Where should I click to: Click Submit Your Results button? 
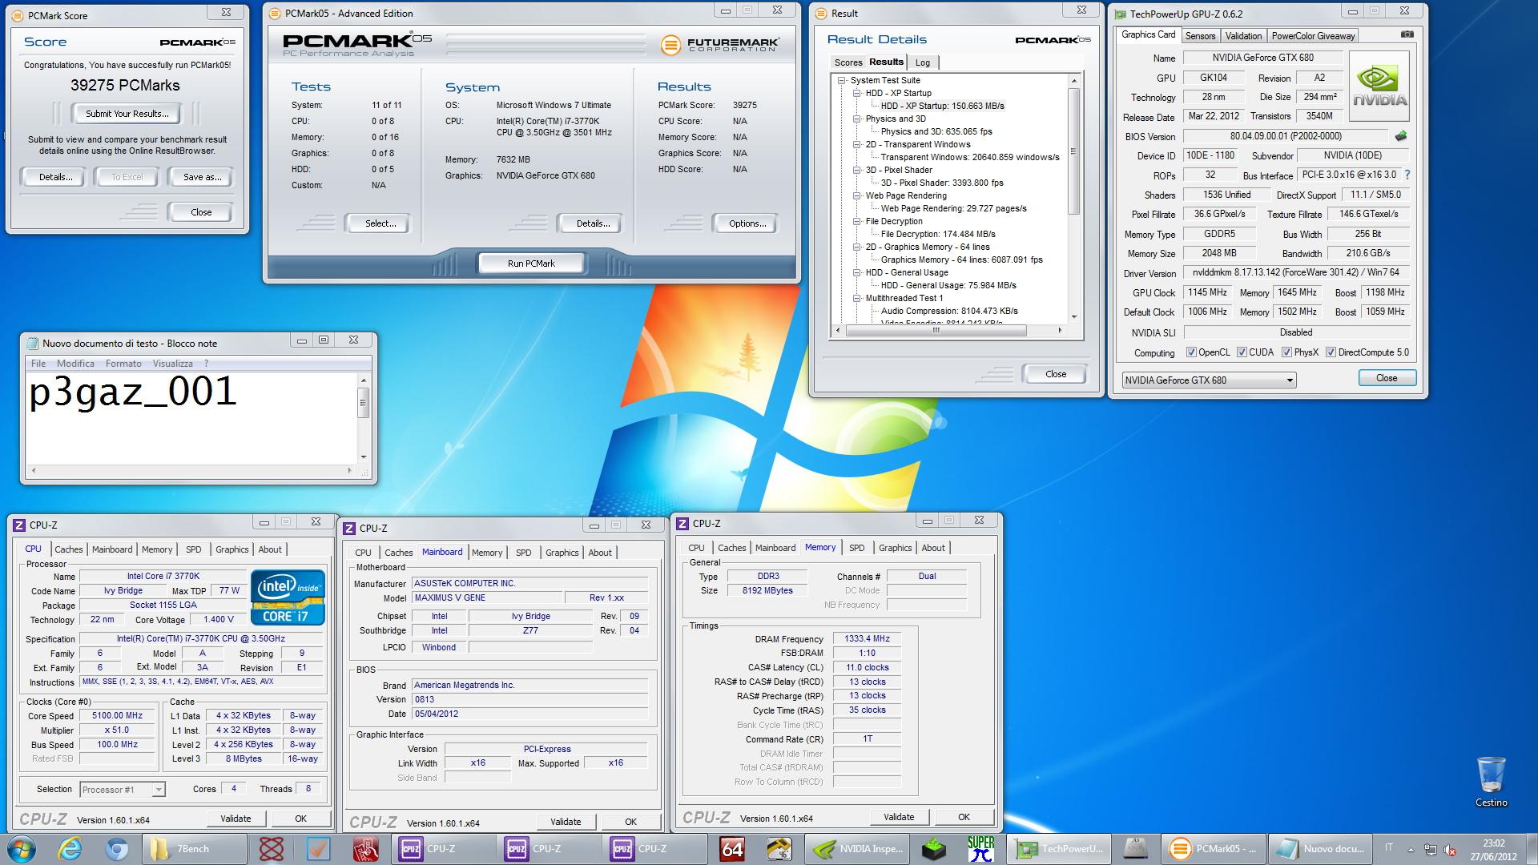pos(127,114)
